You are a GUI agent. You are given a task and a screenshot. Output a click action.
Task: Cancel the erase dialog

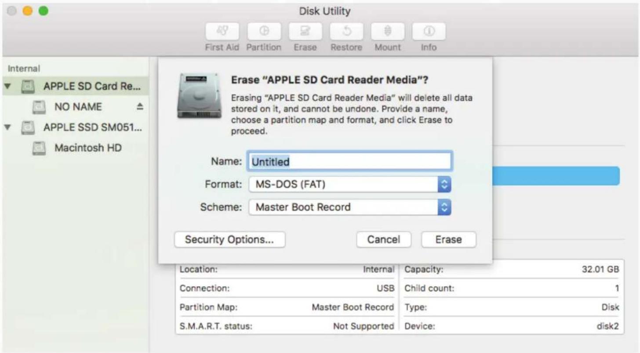pyautogui.click(x=384, y=240)
